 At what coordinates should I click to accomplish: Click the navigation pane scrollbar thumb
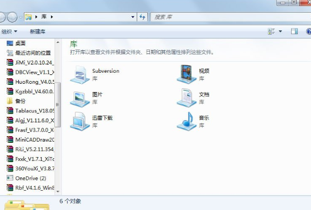coord(58,105)
